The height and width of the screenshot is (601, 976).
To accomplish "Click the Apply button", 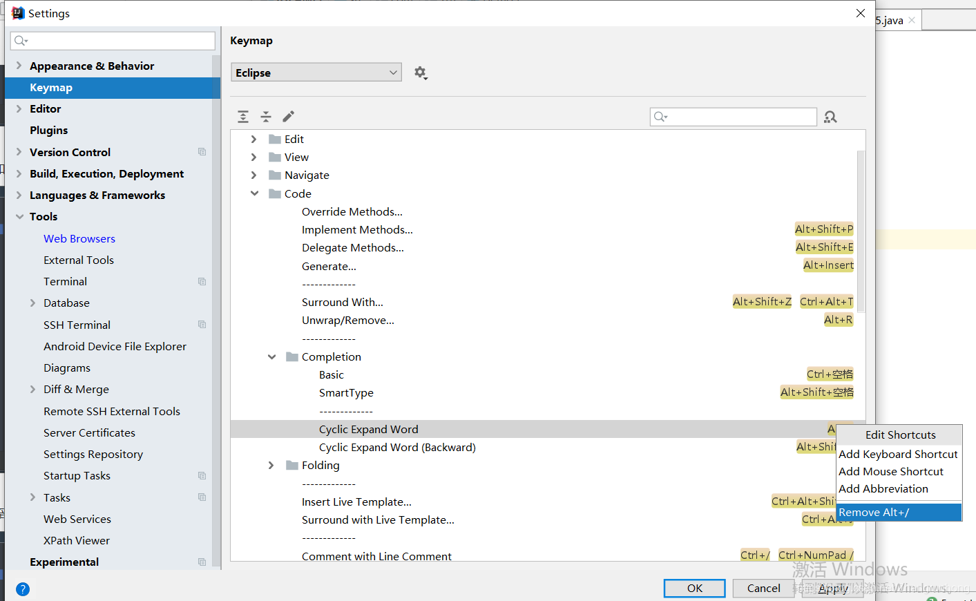I will tap(833, 588).
